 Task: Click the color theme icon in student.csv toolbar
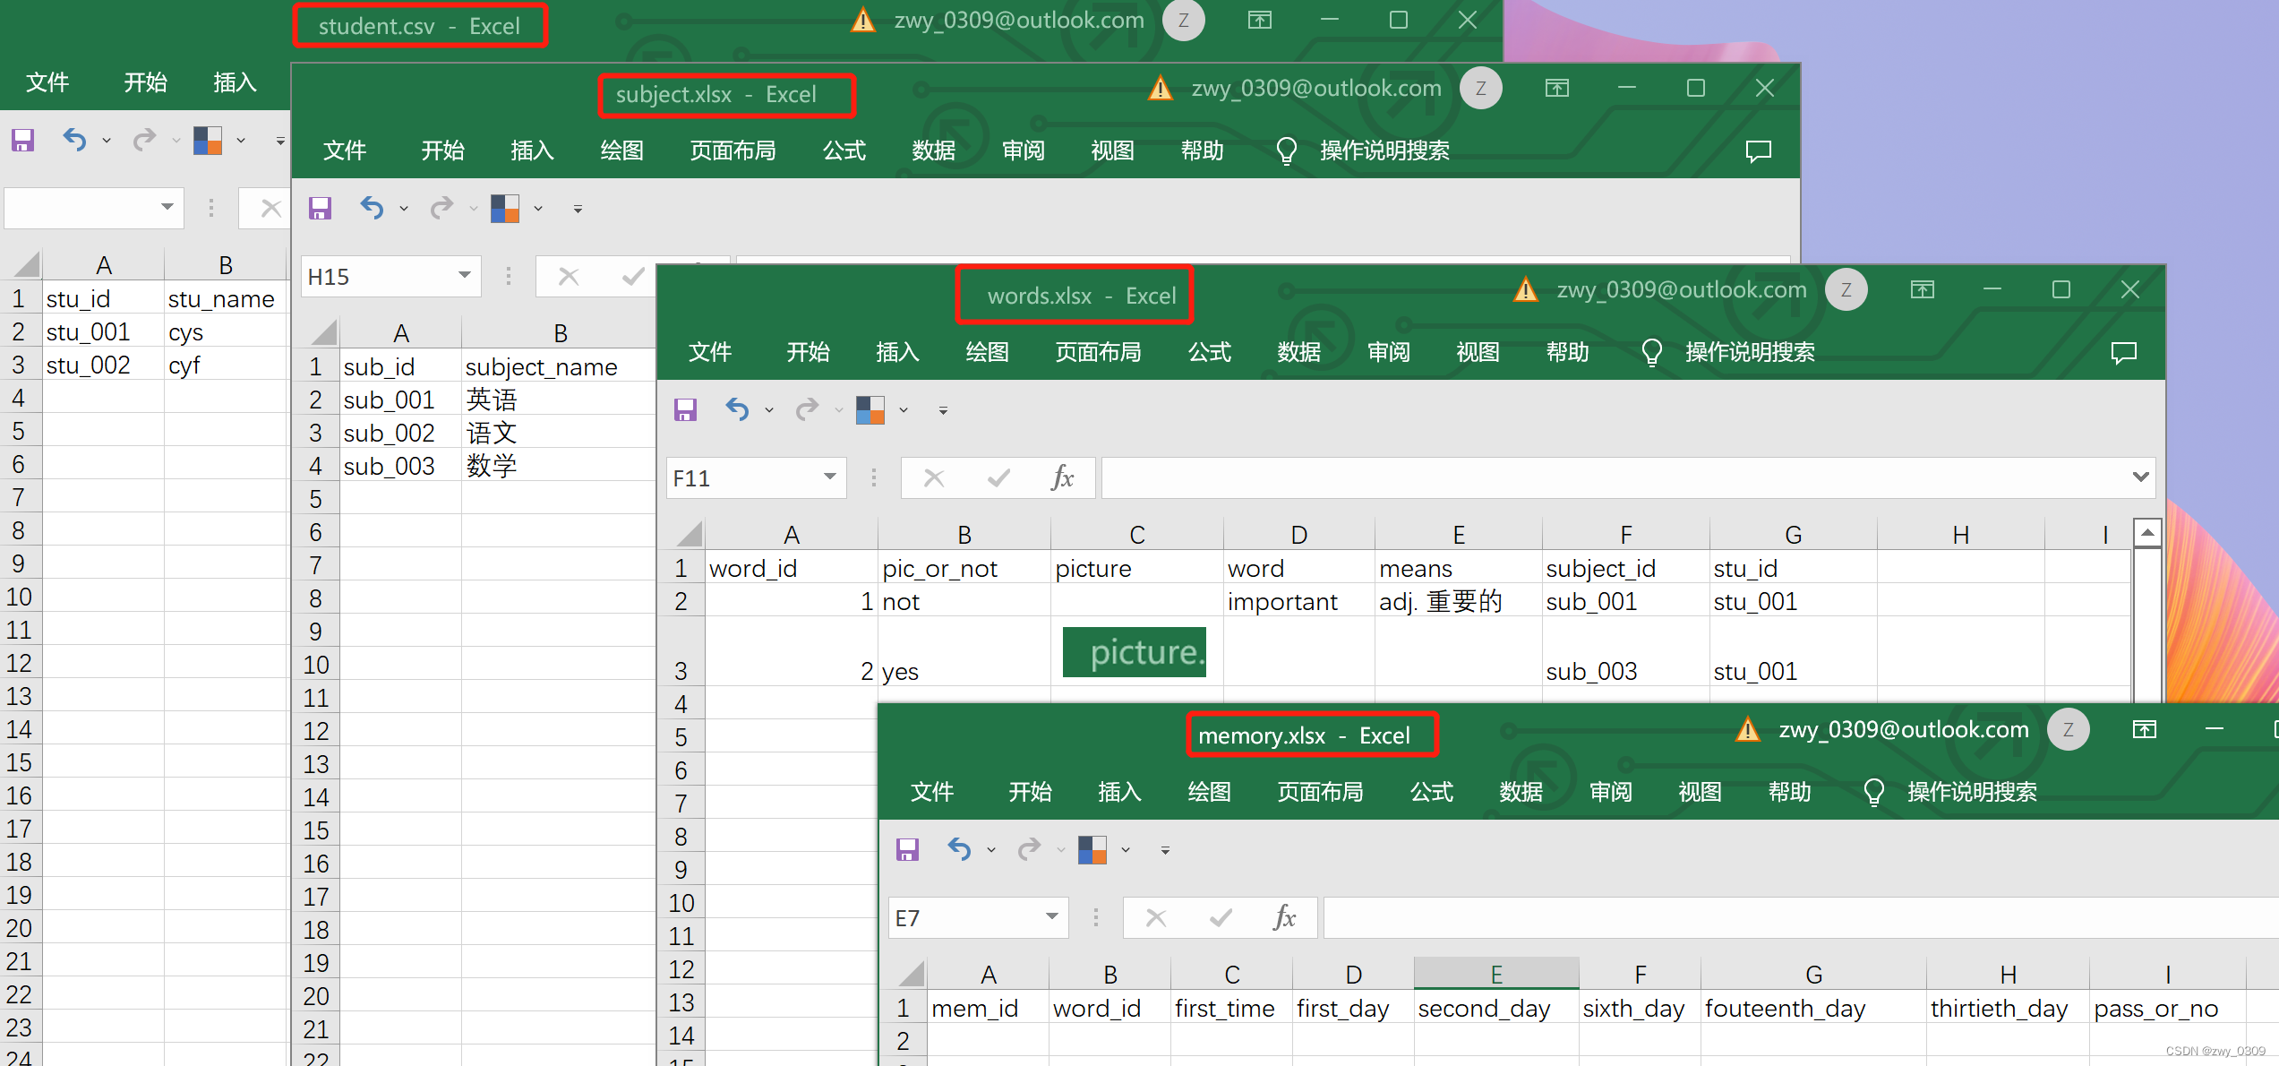[x=208, y=140]
